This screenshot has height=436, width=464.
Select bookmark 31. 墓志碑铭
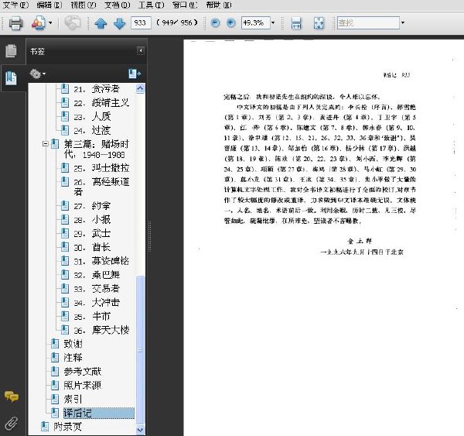pyautogui.click(x=101, y=261)
